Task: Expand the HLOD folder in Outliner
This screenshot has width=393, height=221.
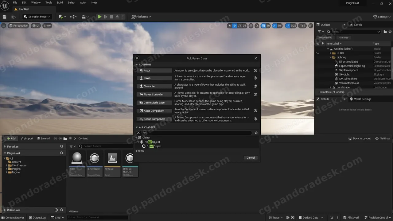Action: 331,53
